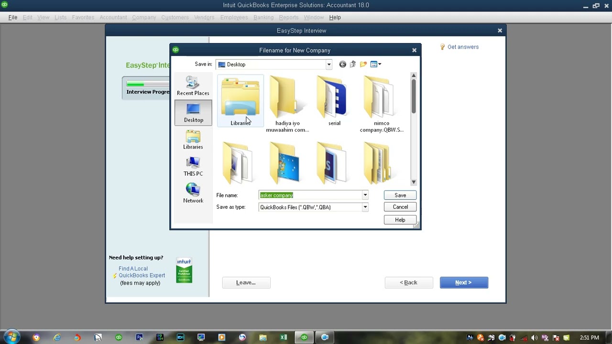Open Libraries in the places sidebar

coord(193,140)
